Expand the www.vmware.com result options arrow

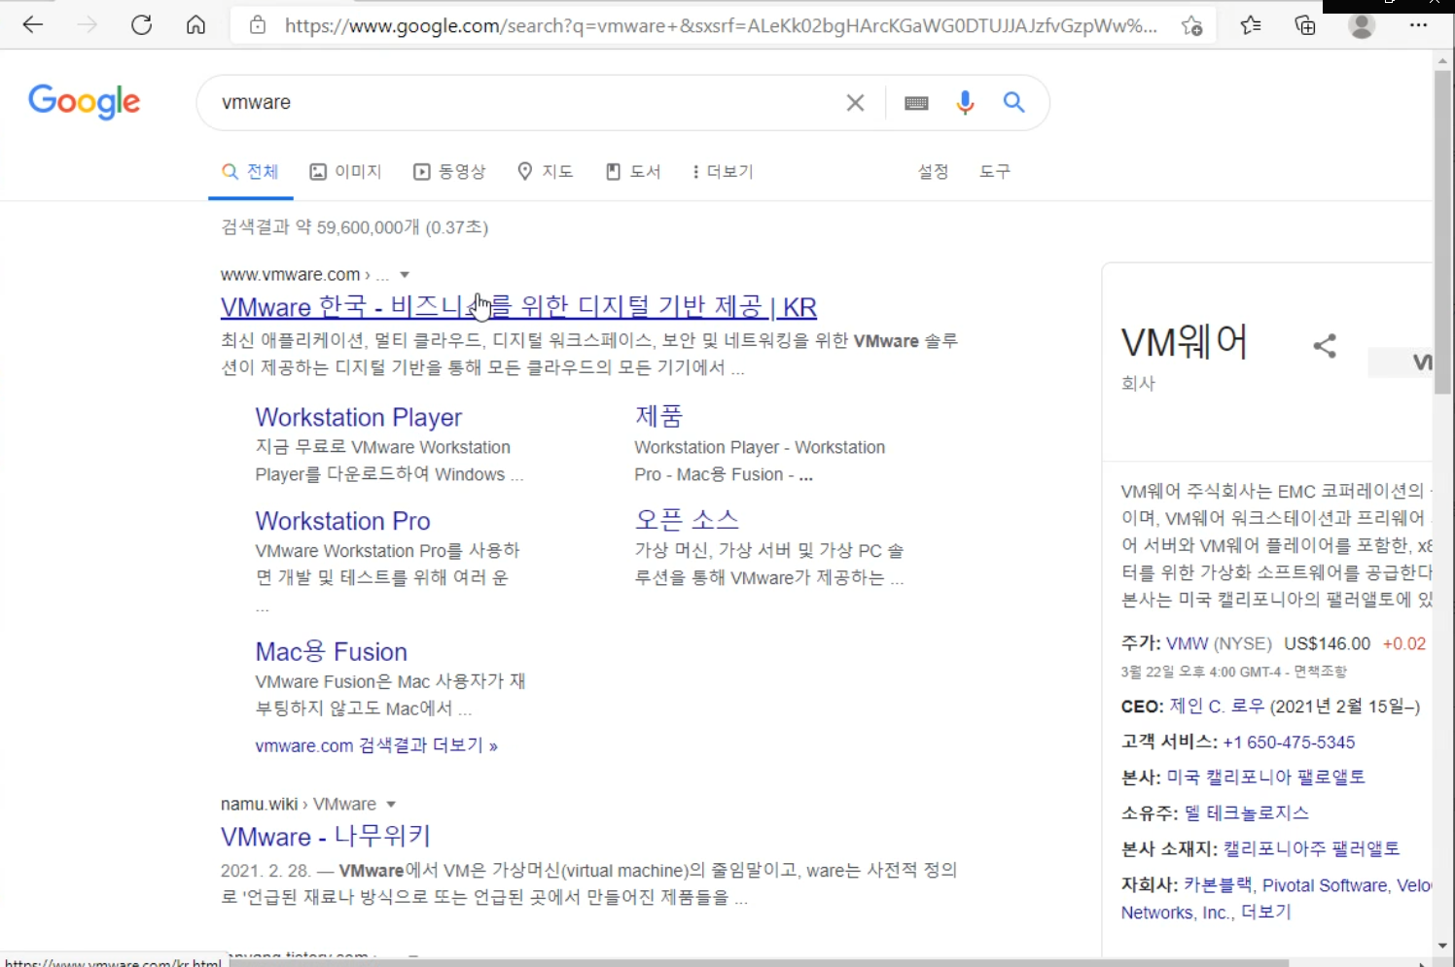(x=405, y=275)
